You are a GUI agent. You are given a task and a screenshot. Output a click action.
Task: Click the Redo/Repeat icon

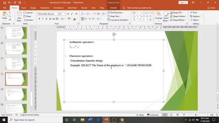click(15, 3)
